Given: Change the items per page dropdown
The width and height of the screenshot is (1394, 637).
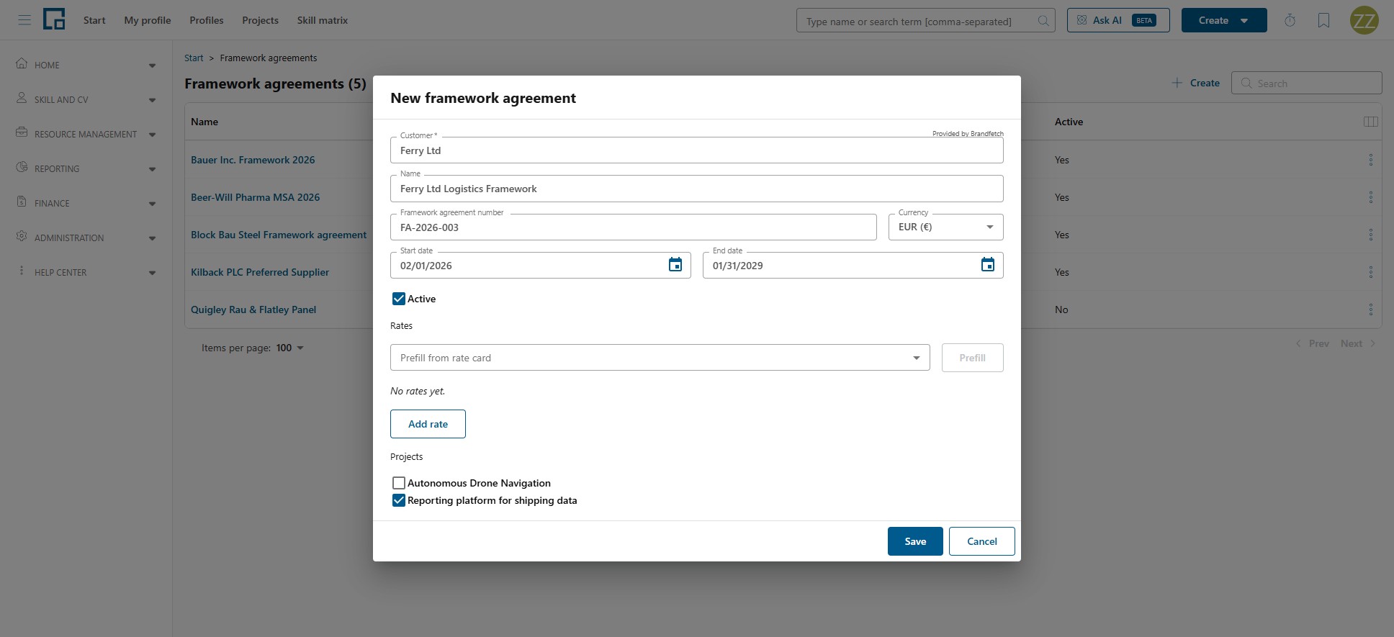Looking at the screenshot, I should pos(289,348).
